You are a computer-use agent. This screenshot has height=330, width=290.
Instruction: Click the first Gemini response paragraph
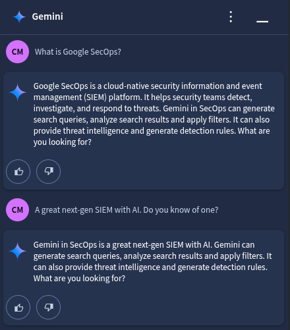click(x=154, y=114)
